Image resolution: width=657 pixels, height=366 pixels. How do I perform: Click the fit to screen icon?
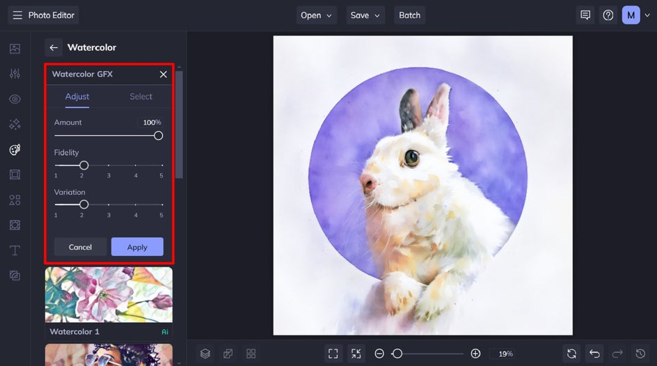coord(333,353)
